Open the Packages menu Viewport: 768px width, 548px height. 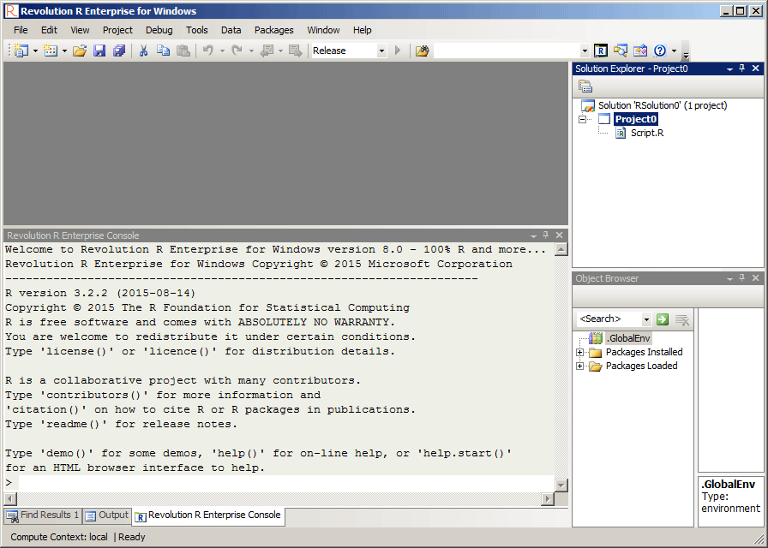click(273, 30)
